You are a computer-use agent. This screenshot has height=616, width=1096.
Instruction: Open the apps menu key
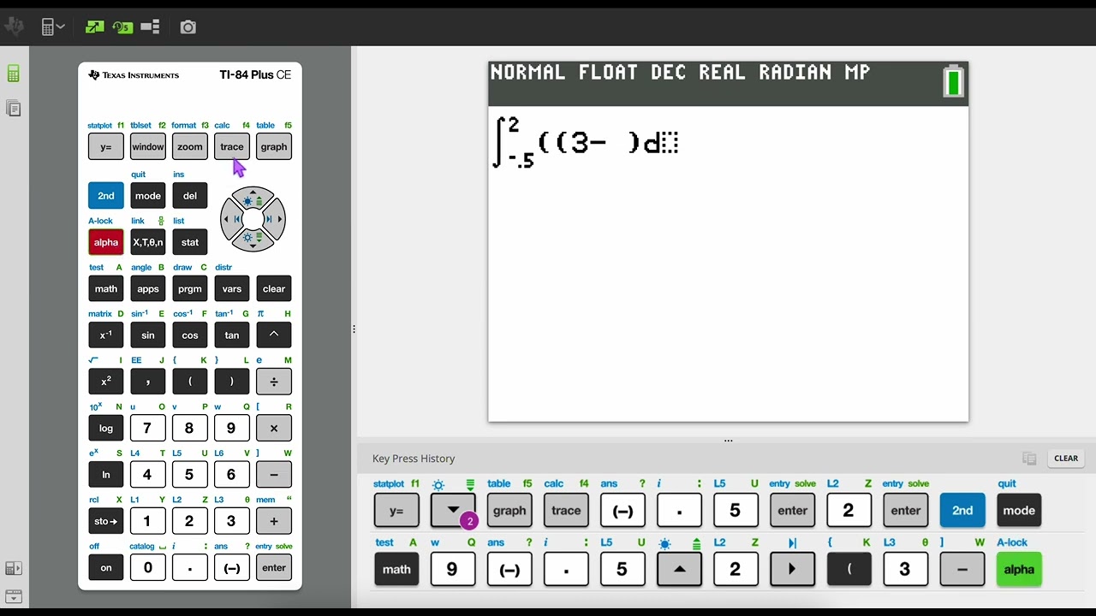point(148,288)
